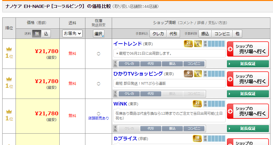This screenshot has height=145, width=273.
Task: Click WiNK's 21 years badge
Action: (x=197, y=104)
